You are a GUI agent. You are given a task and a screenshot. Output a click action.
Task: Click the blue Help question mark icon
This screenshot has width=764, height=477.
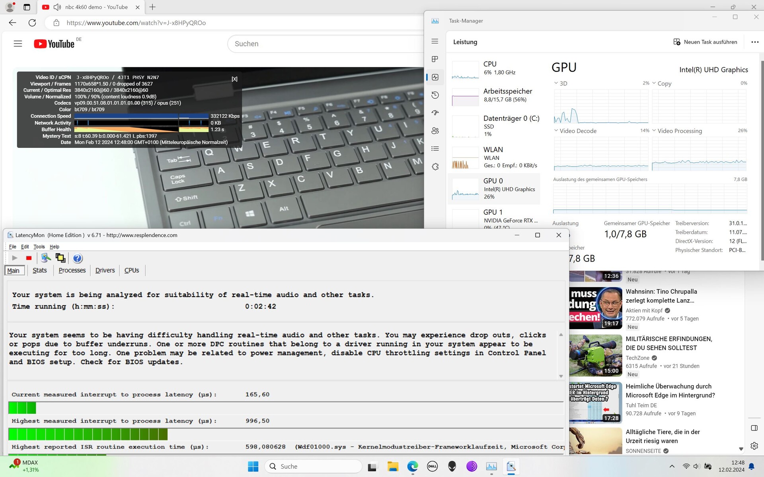[x=78, y=258]
